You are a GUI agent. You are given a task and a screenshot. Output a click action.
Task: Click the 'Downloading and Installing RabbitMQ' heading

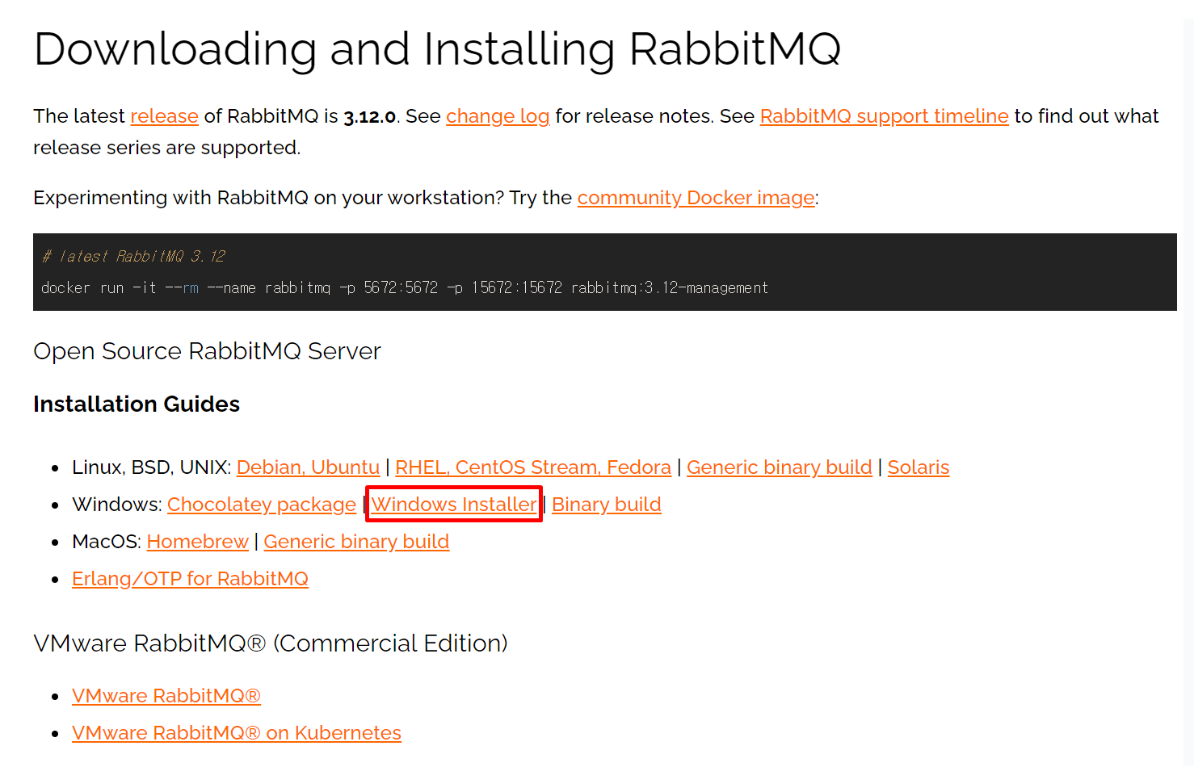[x=437, y=49]
